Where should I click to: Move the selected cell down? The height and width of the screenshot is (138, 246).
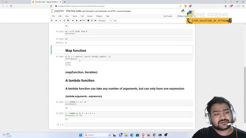76,20
